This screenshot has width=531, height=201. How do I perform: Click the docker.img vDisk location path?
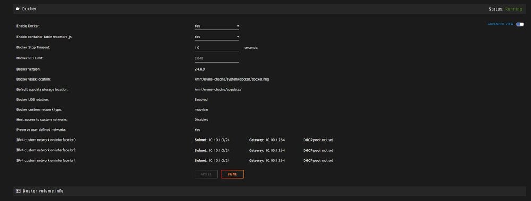[232, 79]
